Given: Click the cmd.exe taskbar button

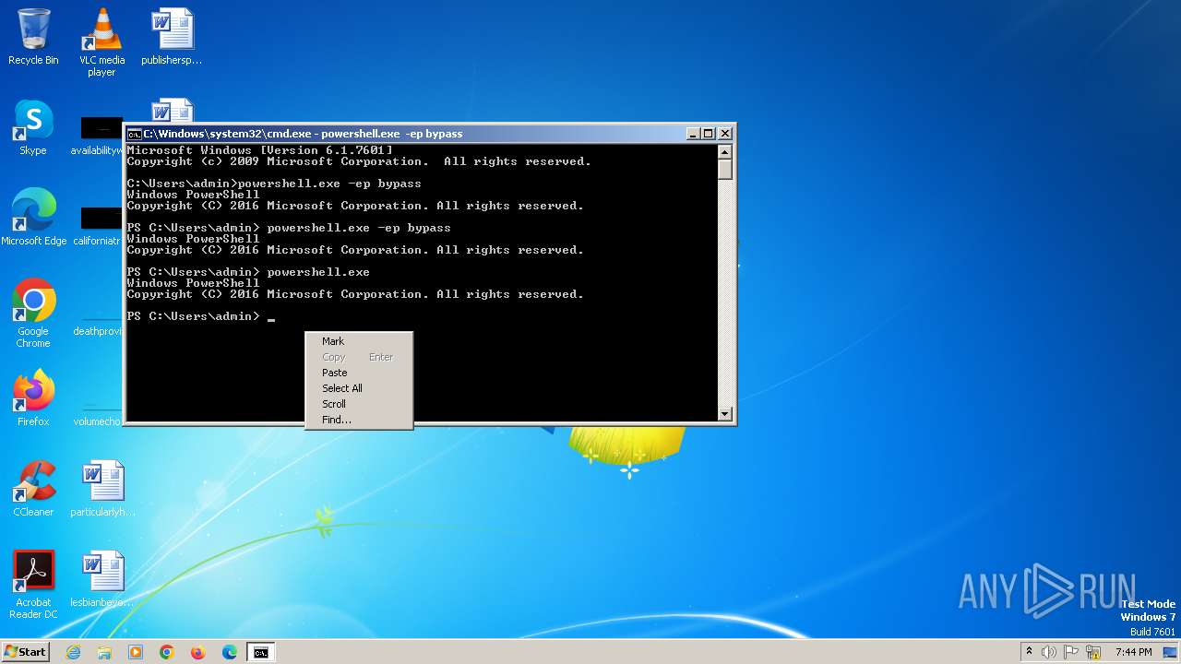Looking at the screenshot, I should pyautogui.click(x=261, y=652).
